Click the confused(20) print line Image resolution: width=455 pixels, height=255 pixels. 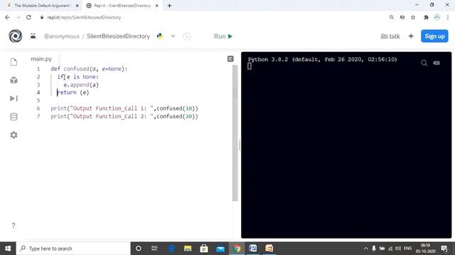124,116
